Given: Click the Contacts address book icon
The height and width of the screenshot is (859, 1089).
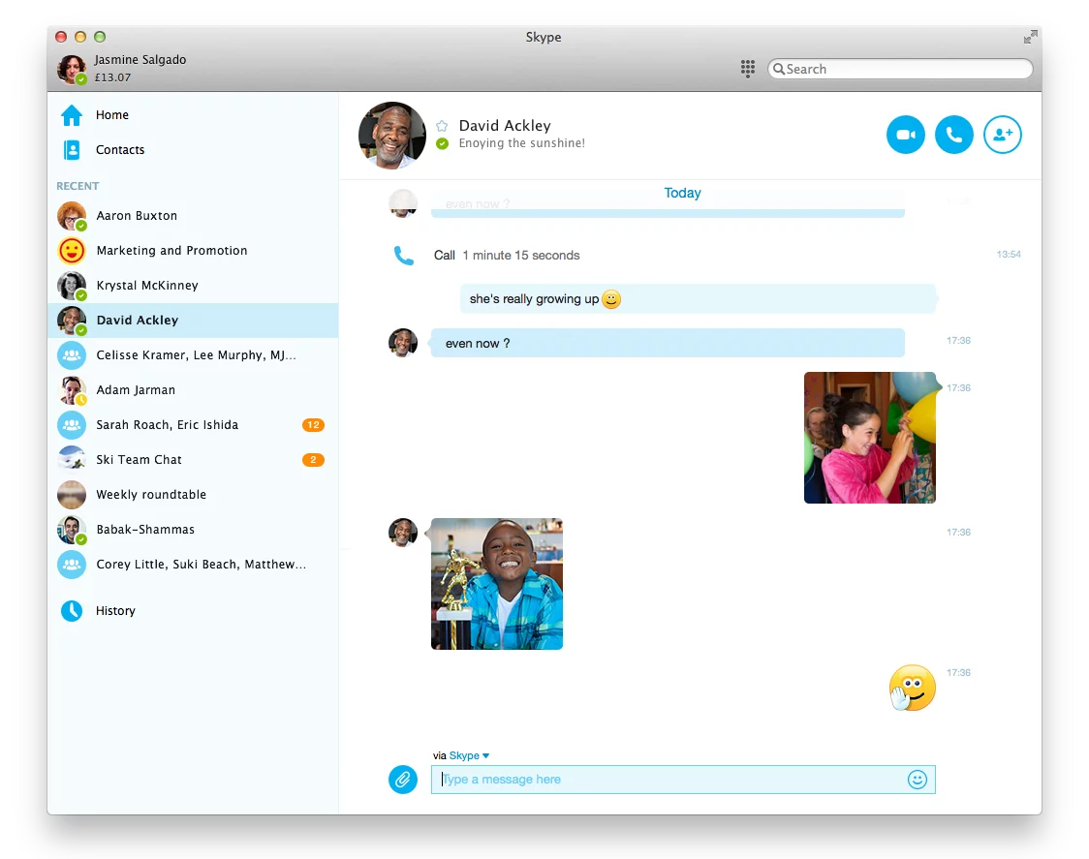Looking at the screenshot, I should 72,150.
